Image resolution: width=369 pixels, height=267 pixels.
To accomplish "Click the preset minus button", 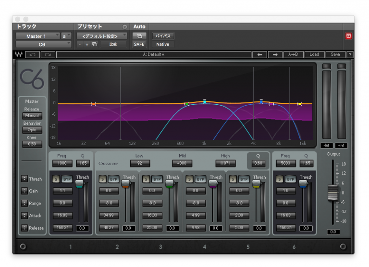I will point(80,45).
